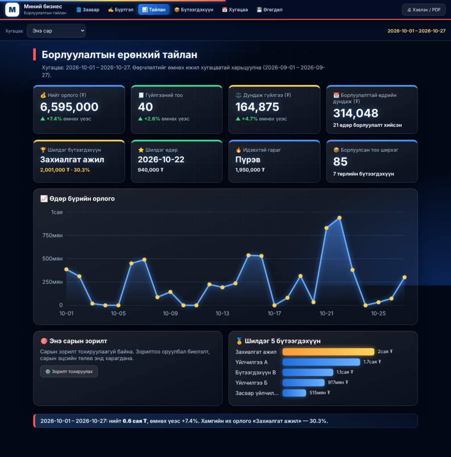The height and width of the screenshot is (457, 451).
Task: Click the Засвар үйлчил... bar
Action: (x=294, y=393)
